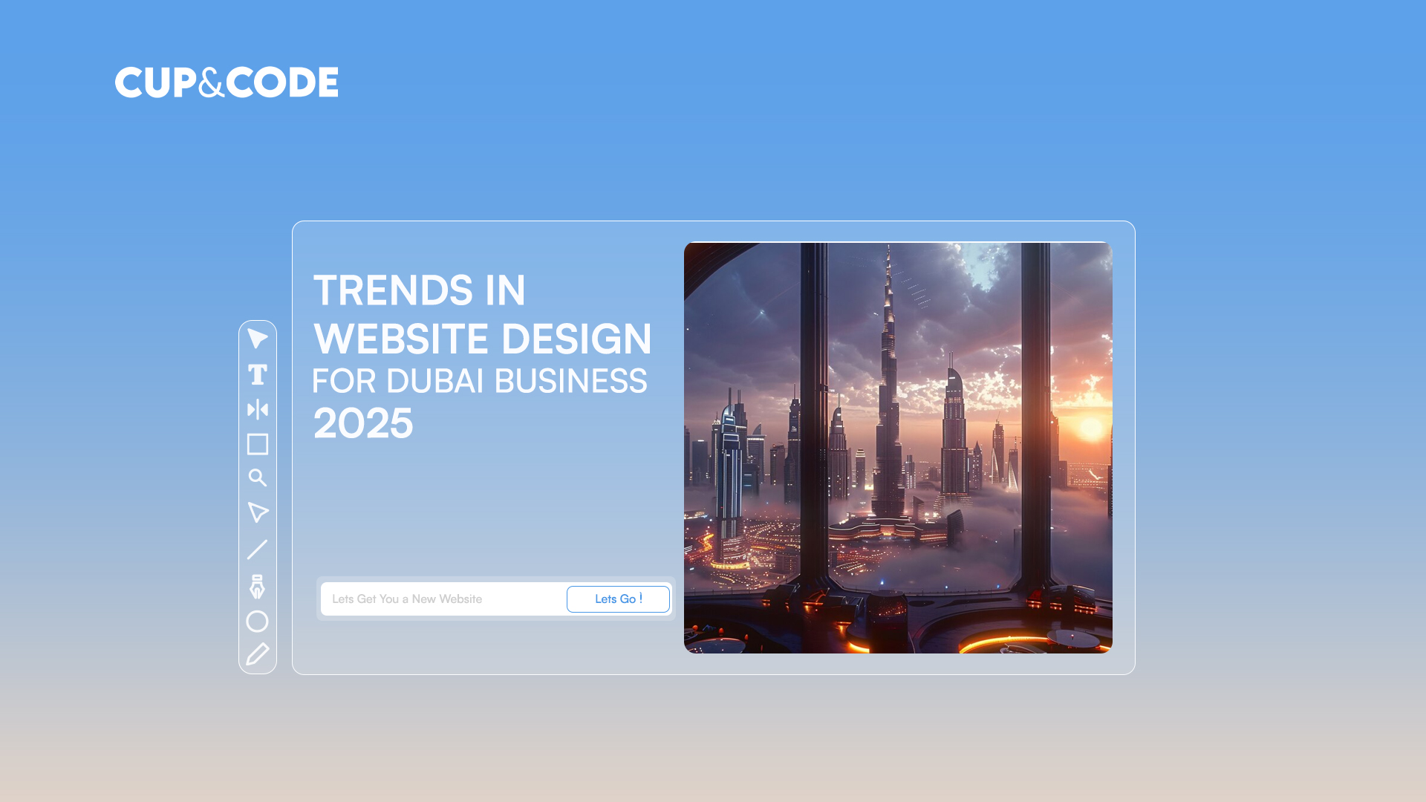1426x802 pixels.
Task: Choose the Line tool
Action: tap(258, 549)
